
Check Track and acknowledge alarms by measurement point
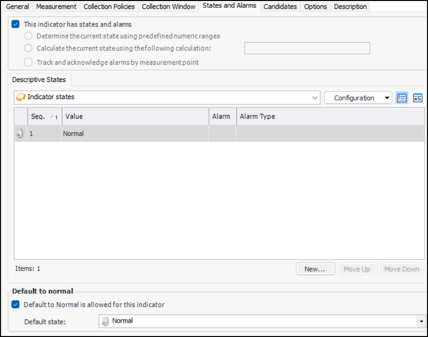click(x=29, y=62)
